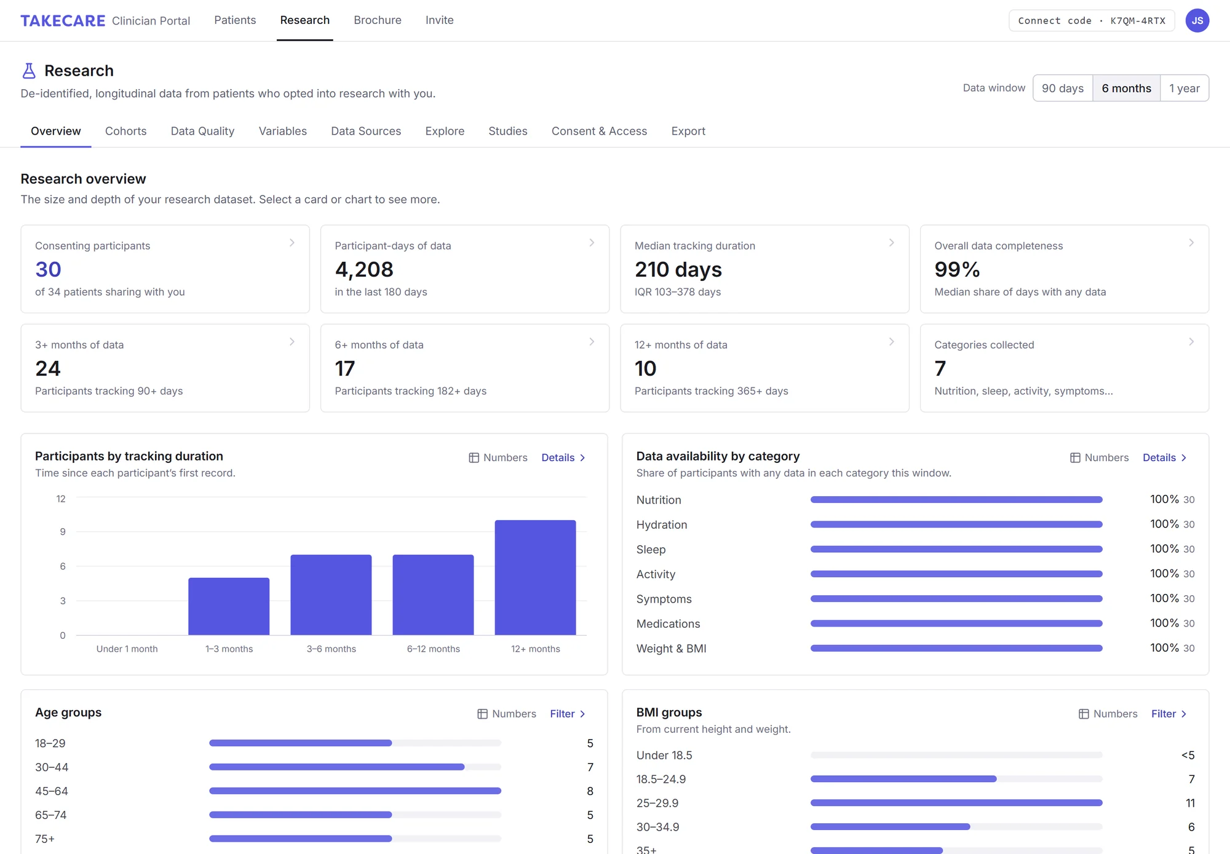
Task: Click Numbers table icon in BMI groups card
Action: (1084, 714)
